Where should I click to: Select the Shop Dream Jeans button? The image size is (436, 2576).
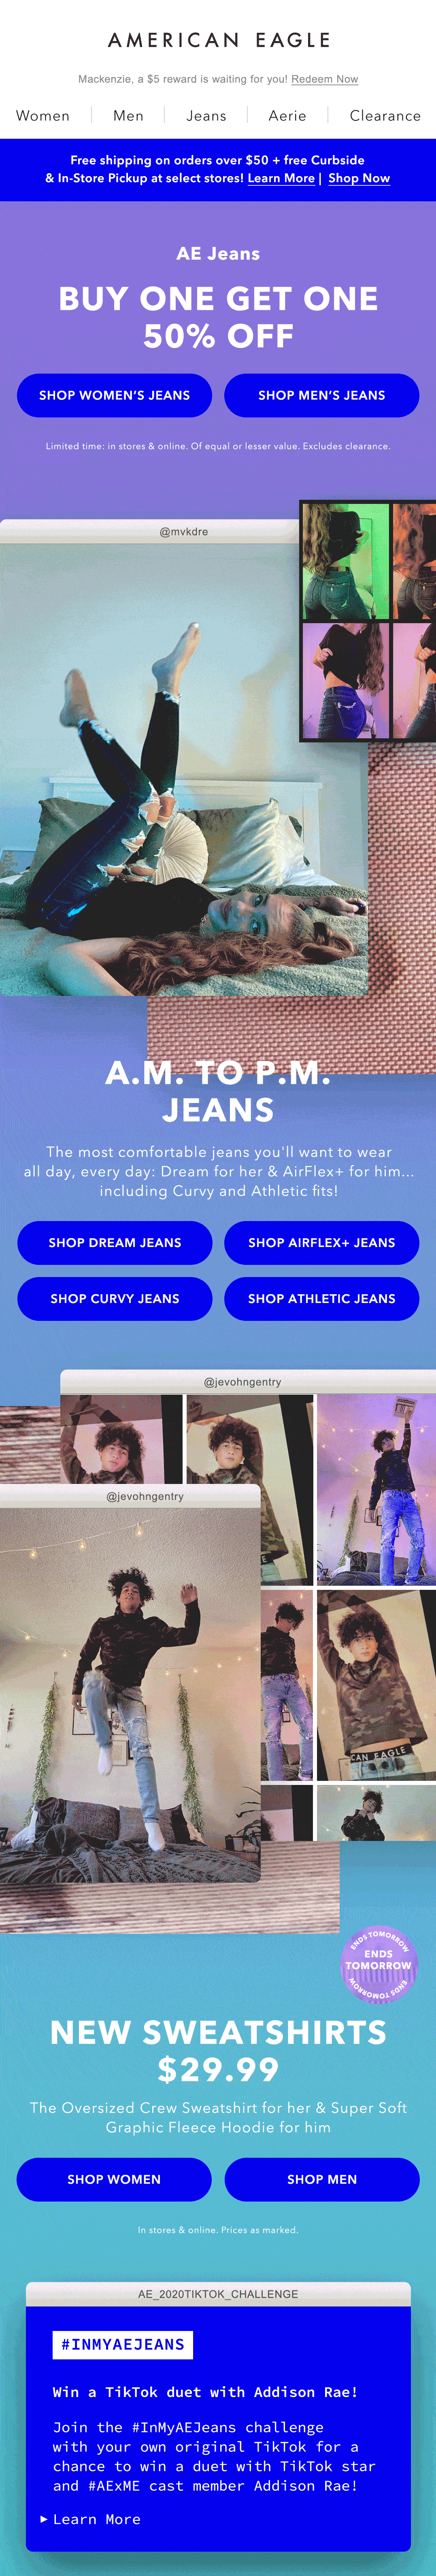coord(115,1242)
